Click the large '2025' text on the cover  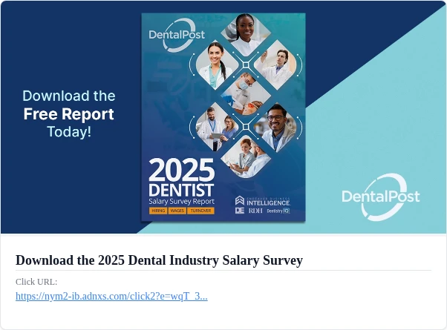pos(181,170)
